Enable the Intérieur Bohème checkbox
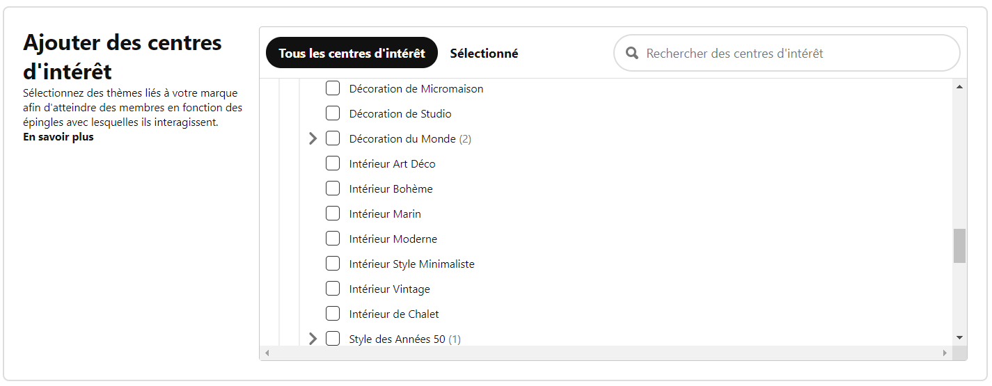The width and height of the screenshot is (992, 386). [333, 188]
